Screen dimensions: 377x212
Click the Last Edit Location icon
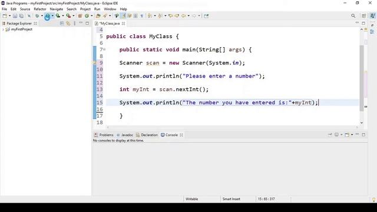[171, 16]
